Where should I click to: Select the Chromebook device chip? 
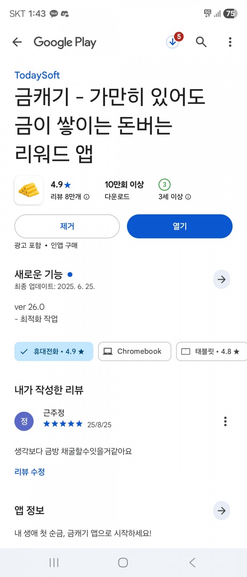pos(135,352)
